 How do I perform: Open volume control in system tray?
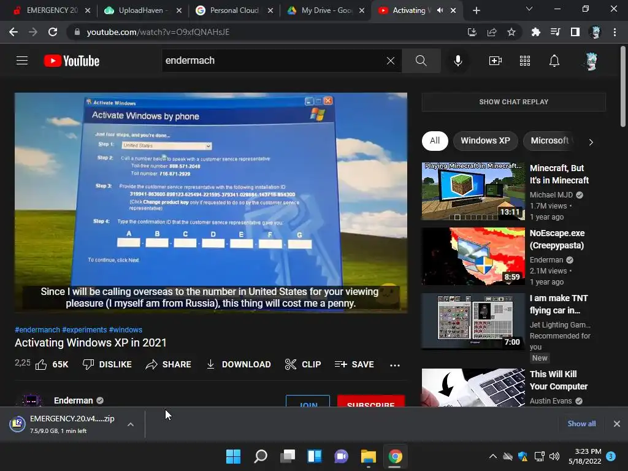554,456
